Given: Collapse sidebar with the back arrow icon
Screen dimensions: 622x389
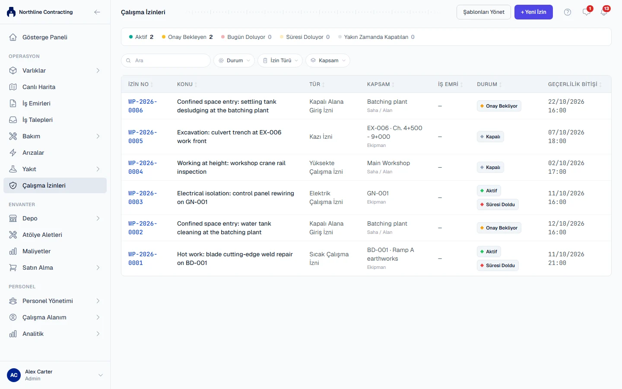Looking at the screenshot, I should tap(97, 12).
